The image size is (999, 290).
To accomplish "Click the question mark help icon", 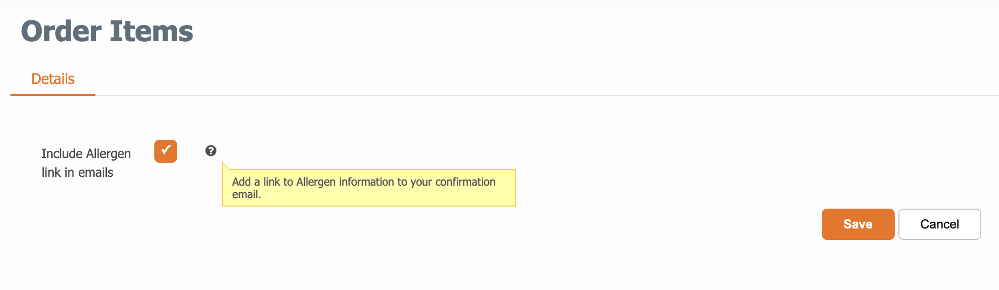I will (211, 151).
